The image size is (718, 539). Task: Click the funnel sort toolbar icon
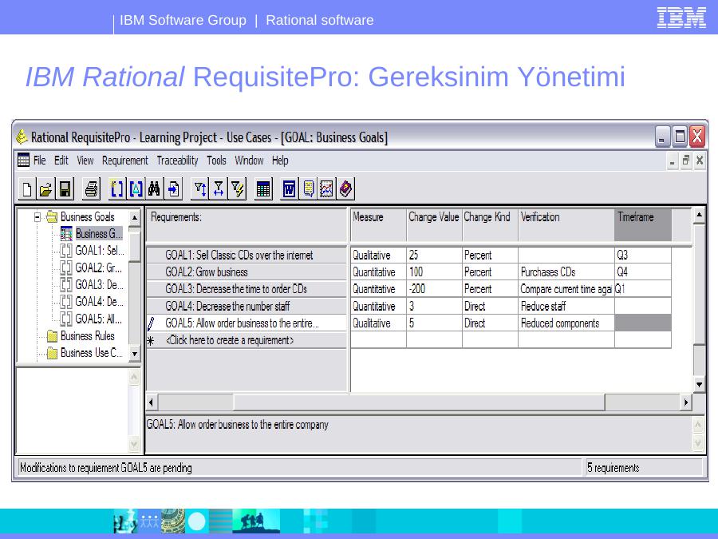[200, 188]
